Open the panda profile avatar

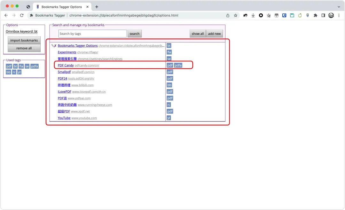point(331,15)
